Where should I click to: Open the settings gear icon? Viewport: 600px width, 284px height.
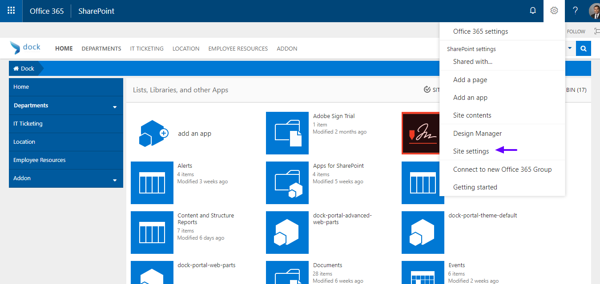click(x=554, y=10)
